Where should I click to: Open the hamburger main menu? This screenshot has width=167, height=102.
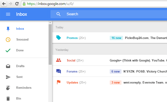[8, 14]
